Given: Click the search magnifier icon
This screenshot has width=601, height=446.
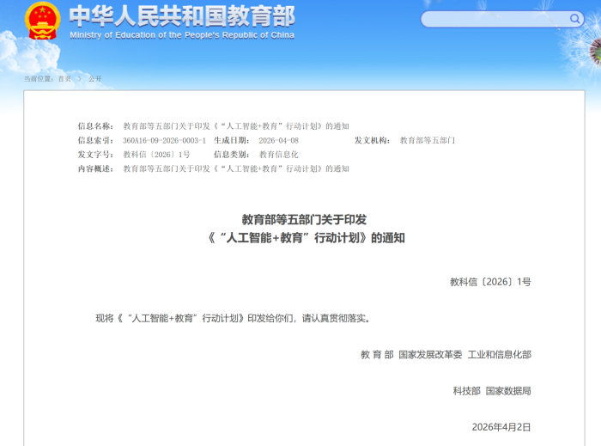Looking at the screenshot, I should click(x=574, y=18).
